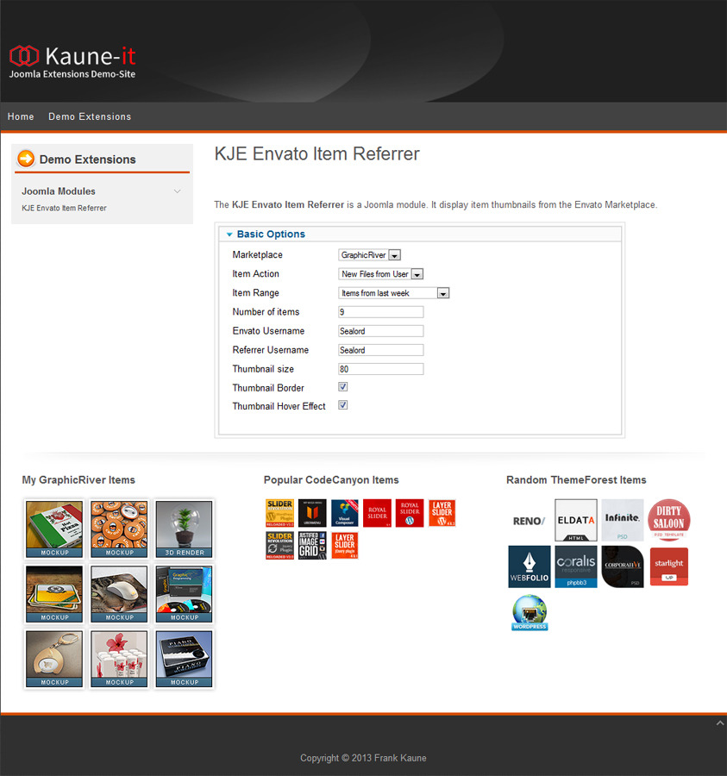Toggle the Thumbnail Hover Effect checkbox
727x776 pixels.
[x=342, y=405]
